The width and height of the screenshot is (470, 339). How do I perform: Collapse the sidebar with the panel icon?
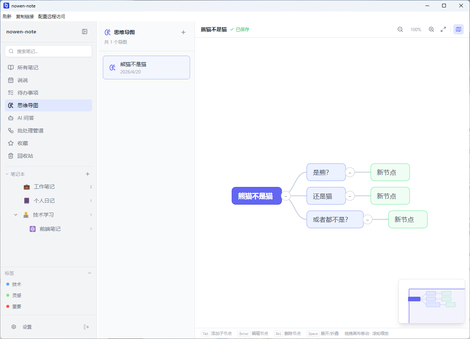[x=85, y=32]
